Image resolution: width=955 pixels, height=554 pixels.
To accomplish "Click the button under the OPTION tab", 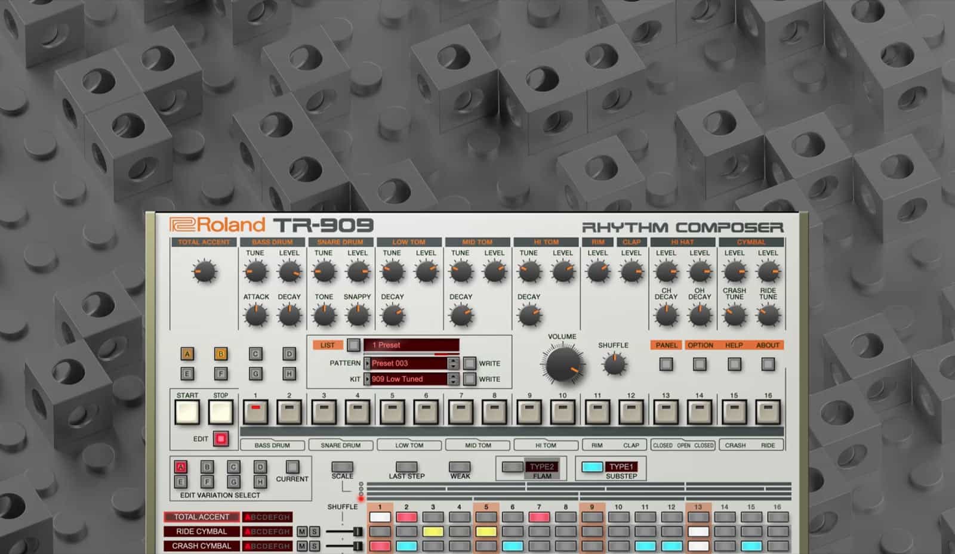I will tap(700, 364).
